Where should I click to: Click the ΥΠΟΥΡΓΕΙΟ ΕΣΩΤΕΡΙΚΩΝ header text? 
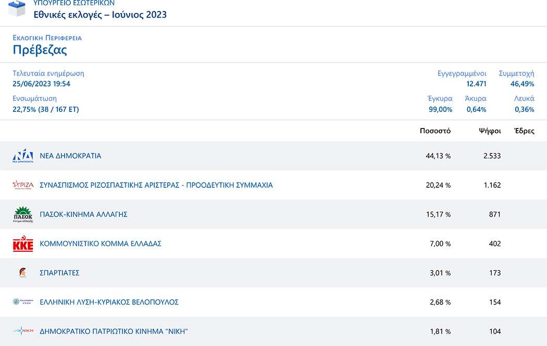click(74, 3)
